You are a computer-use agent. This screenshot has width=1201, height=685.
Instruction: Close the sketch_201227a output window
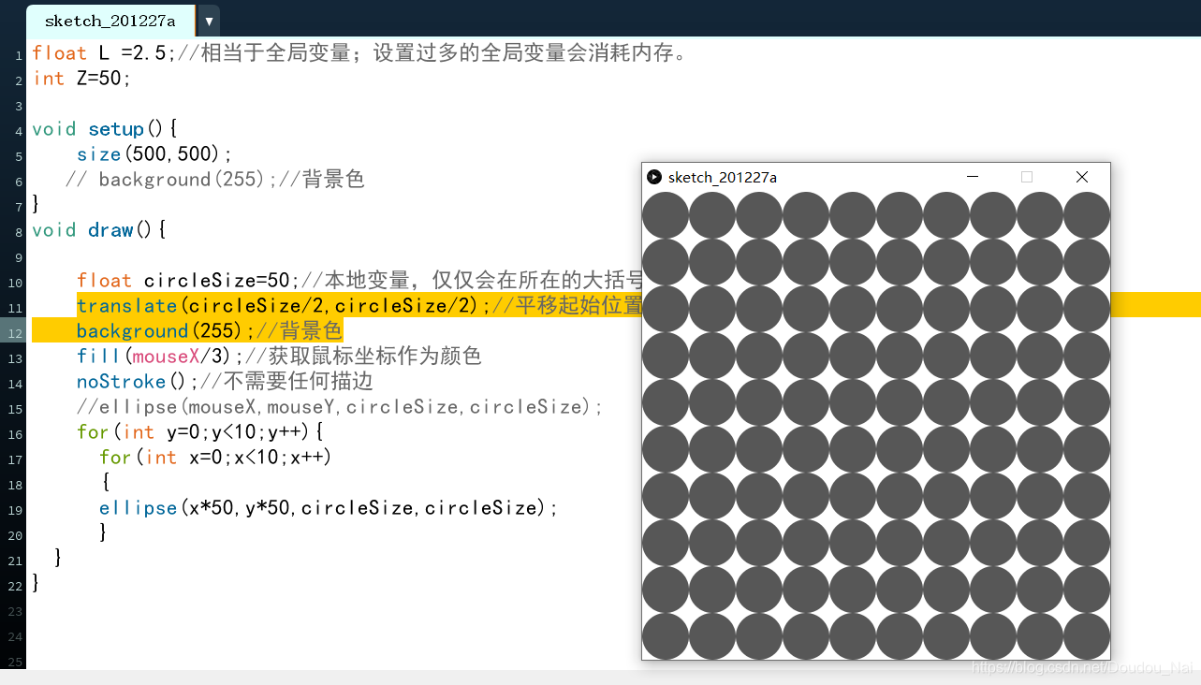(x=1082, y=177)
